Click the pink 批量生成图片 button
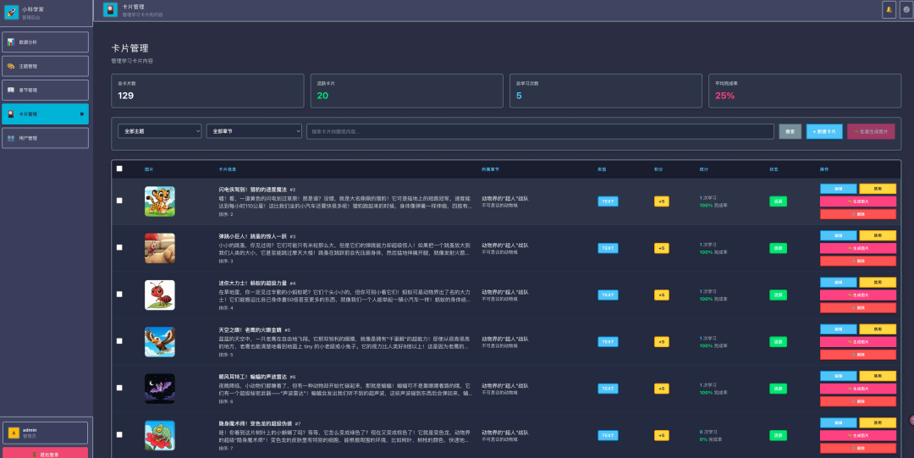 tap(870, 131)
